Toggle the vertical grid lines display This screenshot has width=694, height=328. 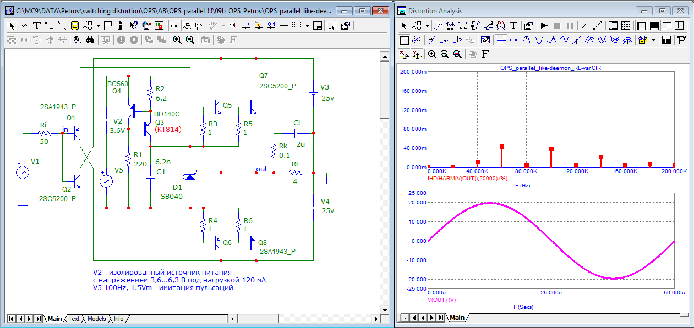pyautogui.click(x=641, y=25)
